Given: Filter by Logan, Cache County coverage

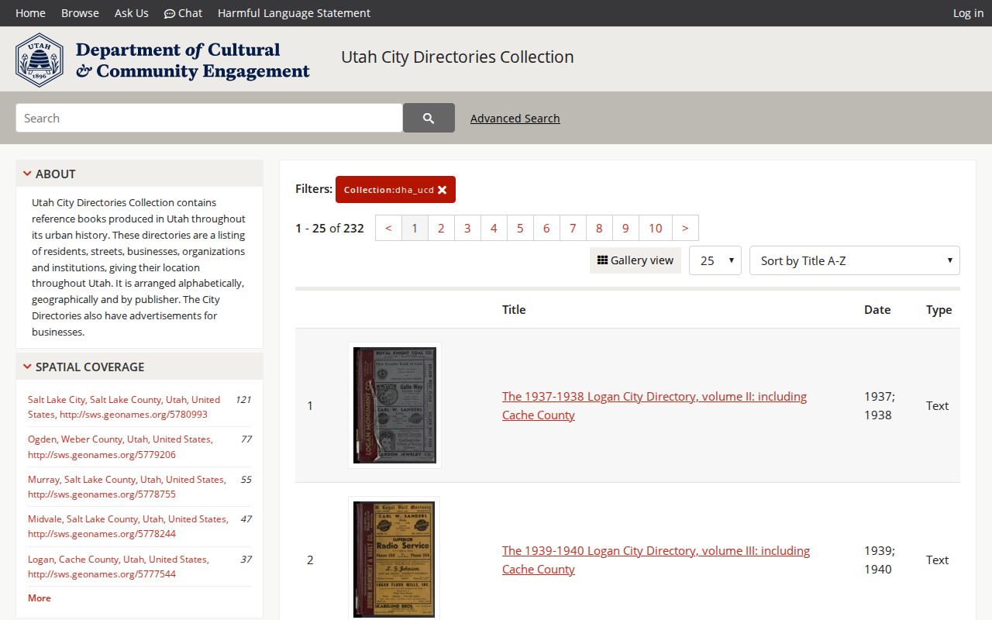Looking at the screenshot, I should point(118,567).
